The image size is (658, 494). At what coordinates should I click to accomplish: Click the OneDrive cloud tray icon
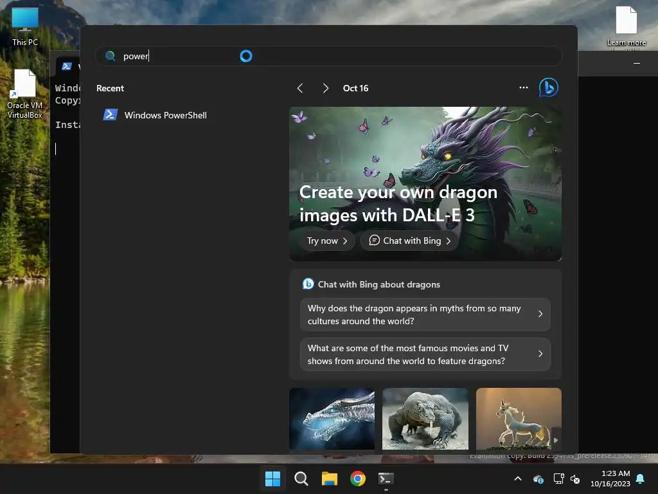click(538, 479)
